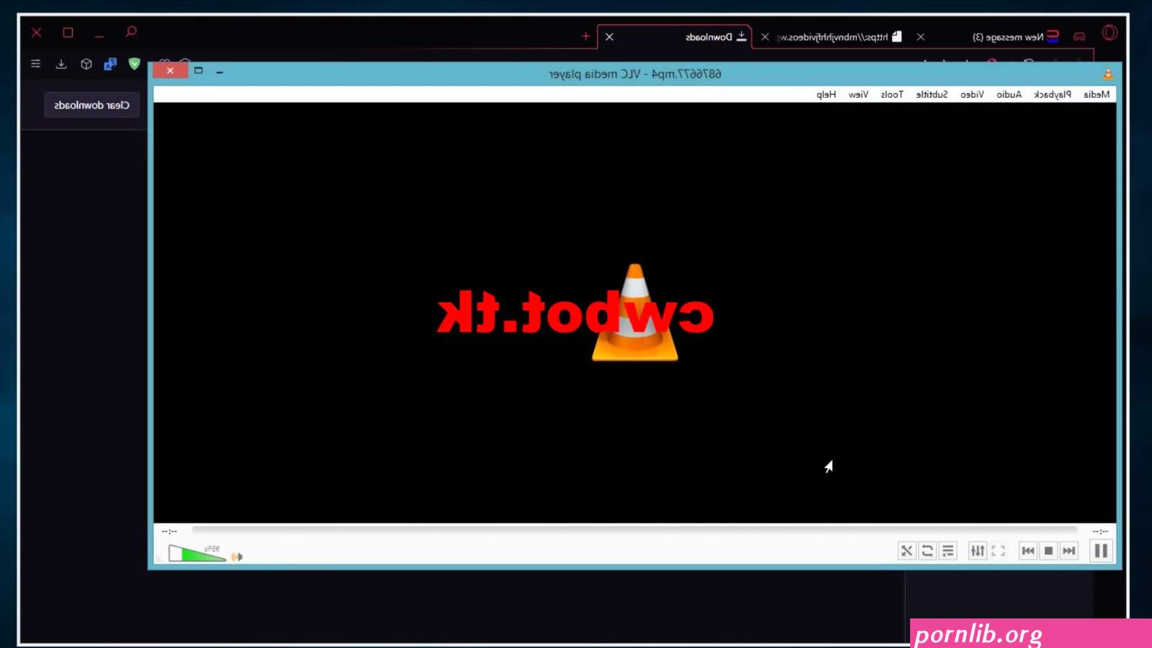Open the mirrored Tools menu

point(892,94)
